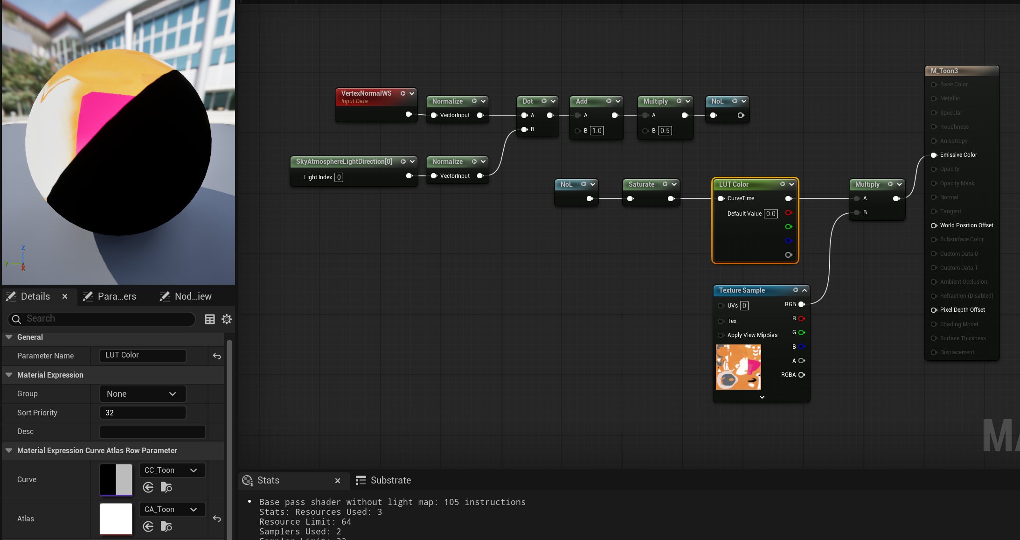Reset Atlas value to default
Screen dimensions: 1020x540
click(217, 519)
